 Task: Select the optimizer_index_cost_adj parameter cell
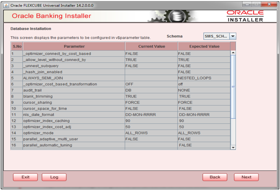tap(74, 127)
